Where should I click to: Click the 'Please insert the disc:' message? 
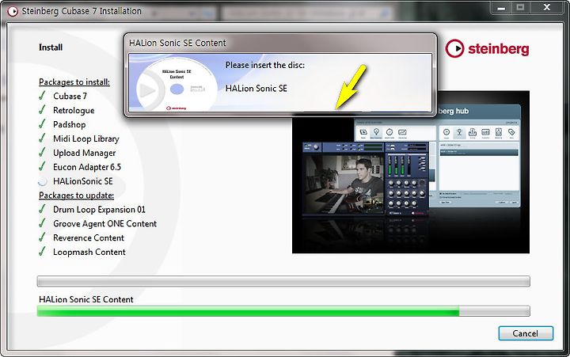click(x=265, y=66)
